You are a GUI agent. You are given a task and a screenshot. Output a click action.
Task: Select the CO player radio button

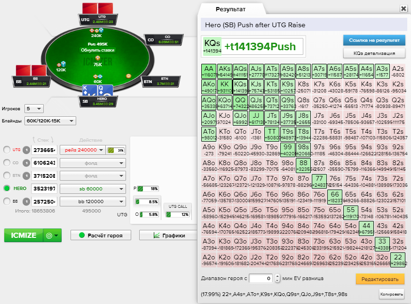coord(7,163)
